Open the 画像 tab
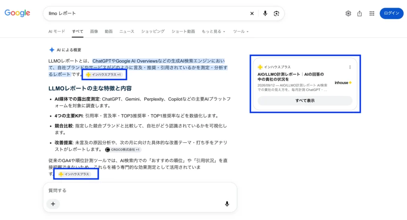This screenshot has width=407, height=220. (94, 31)
